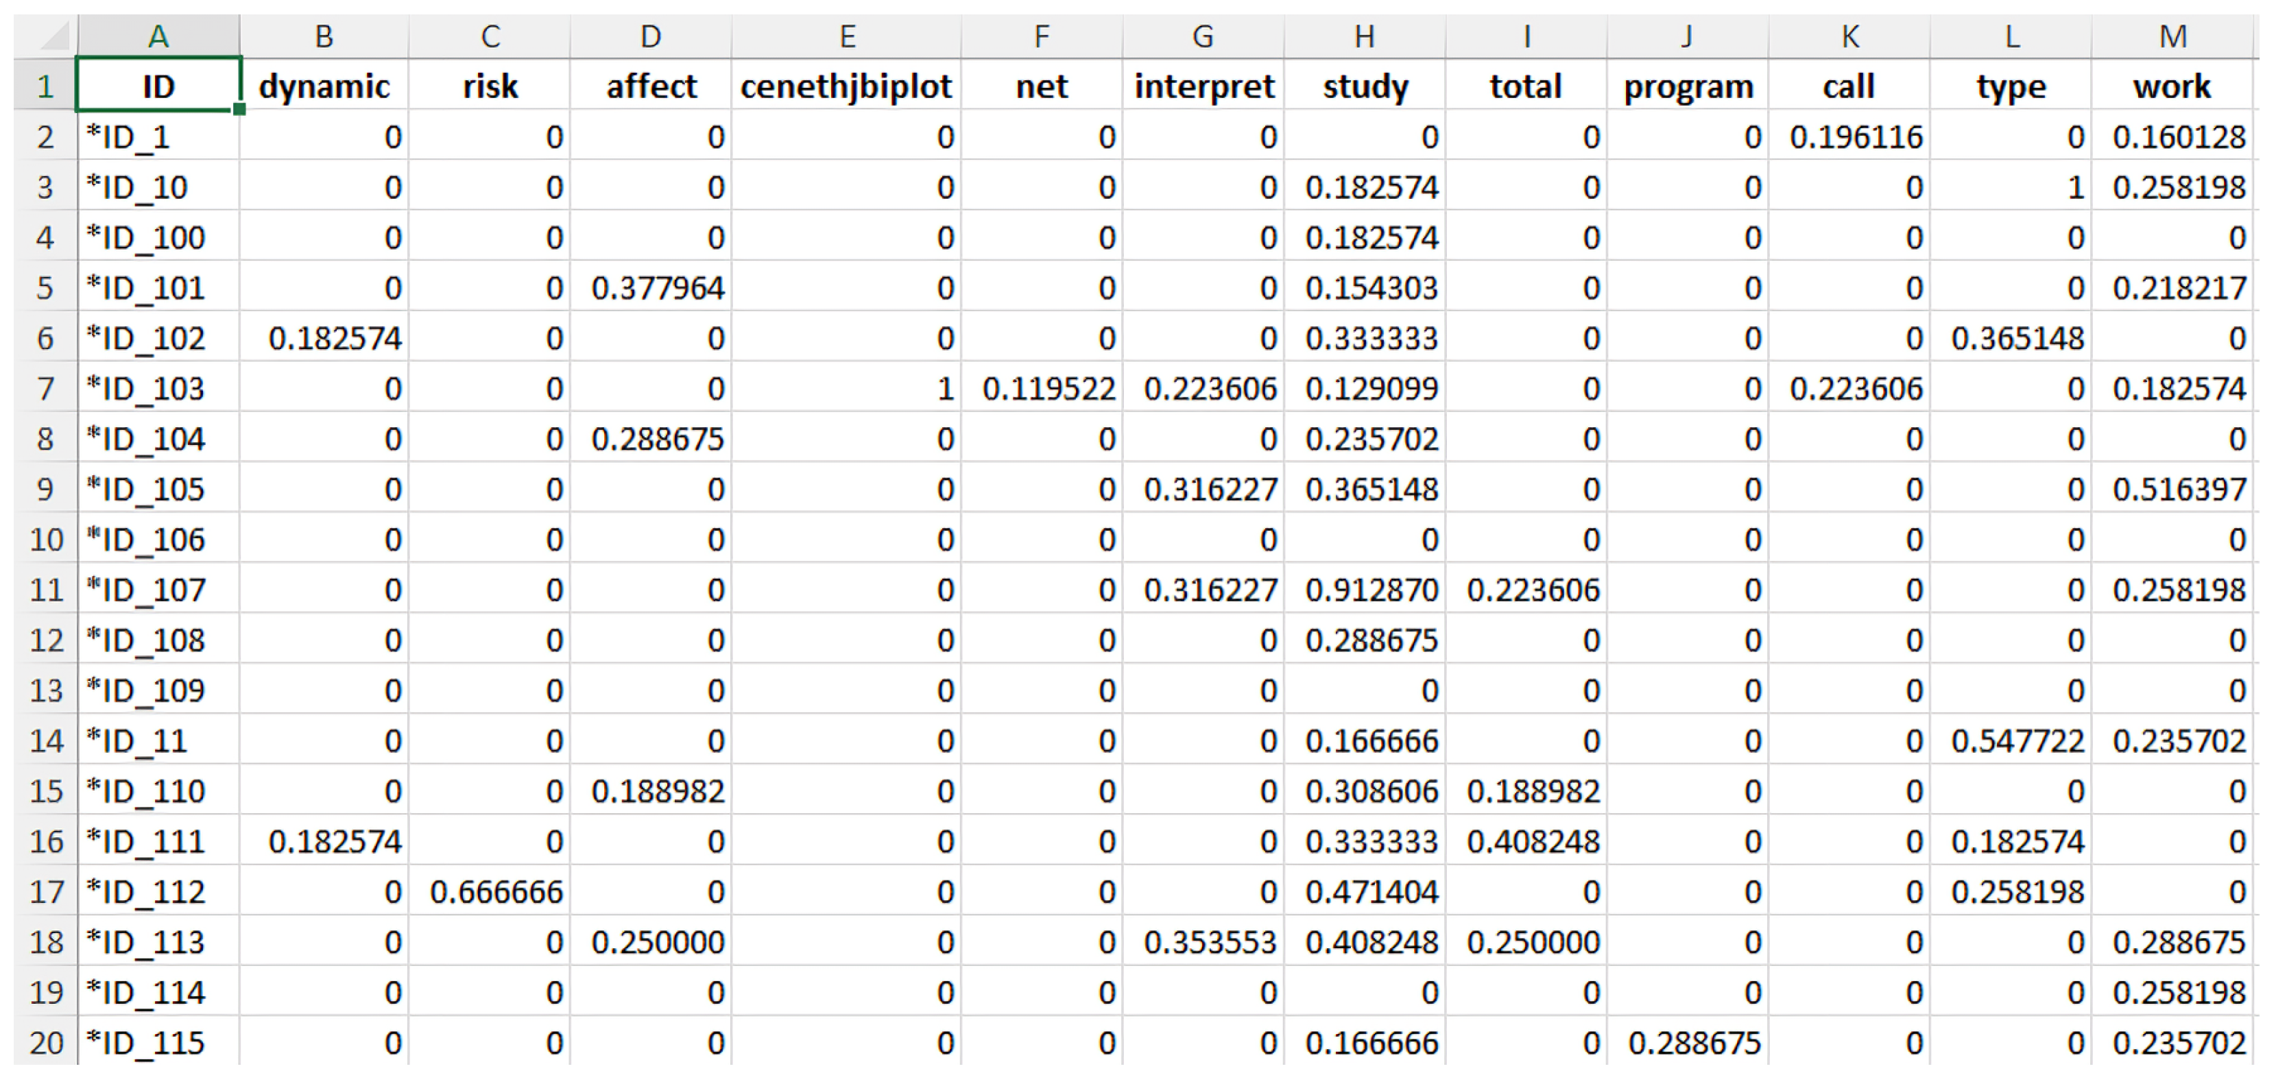Select the cell with value 0.119522
The height and width of the screenshot is (1084, 2276).
(1042, 388)
